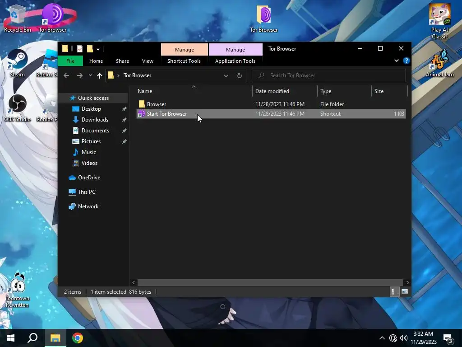Open Network in the navigation pane

88,206
